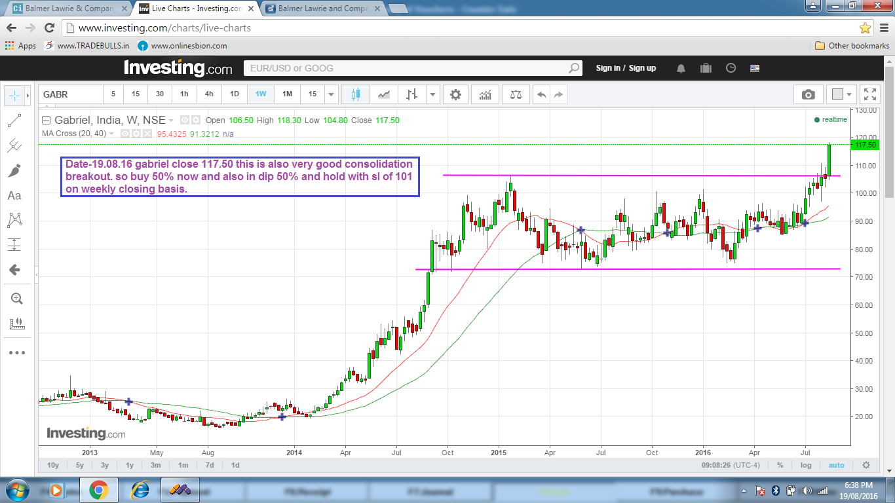The image size is (895, 503).
Task: Reload the page in Chrome
Action: point(49,28)
